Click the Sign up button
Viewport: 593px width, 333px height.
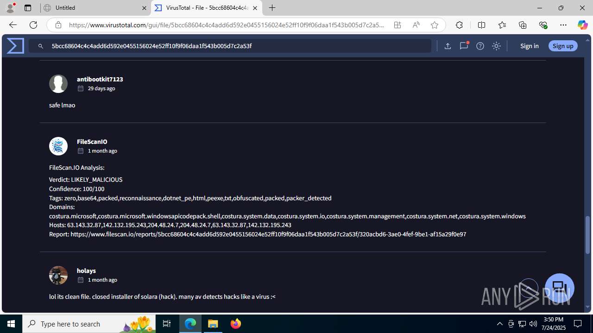tap(563, 46)
